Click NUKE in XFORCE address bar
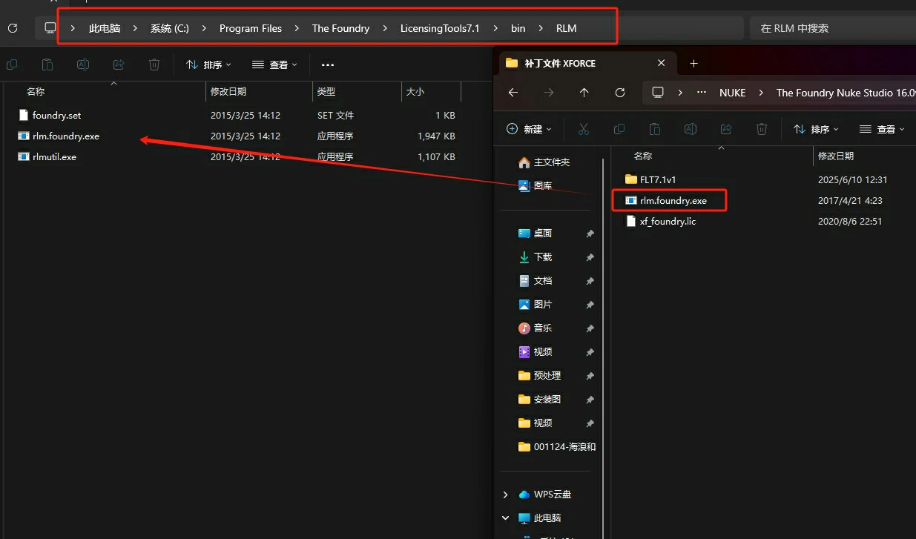Viewport: 916px width, 539px height. (x=732, y=93)
